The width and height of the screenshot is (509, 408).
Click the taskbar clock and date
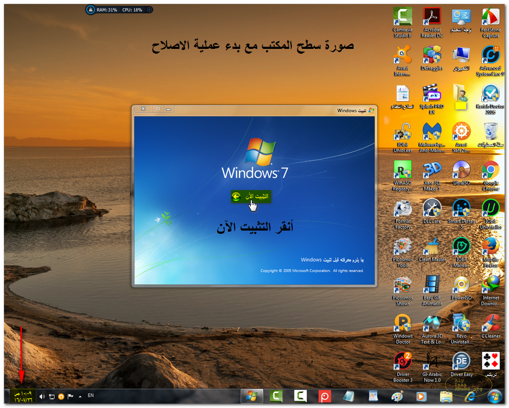tap(22, 396)
